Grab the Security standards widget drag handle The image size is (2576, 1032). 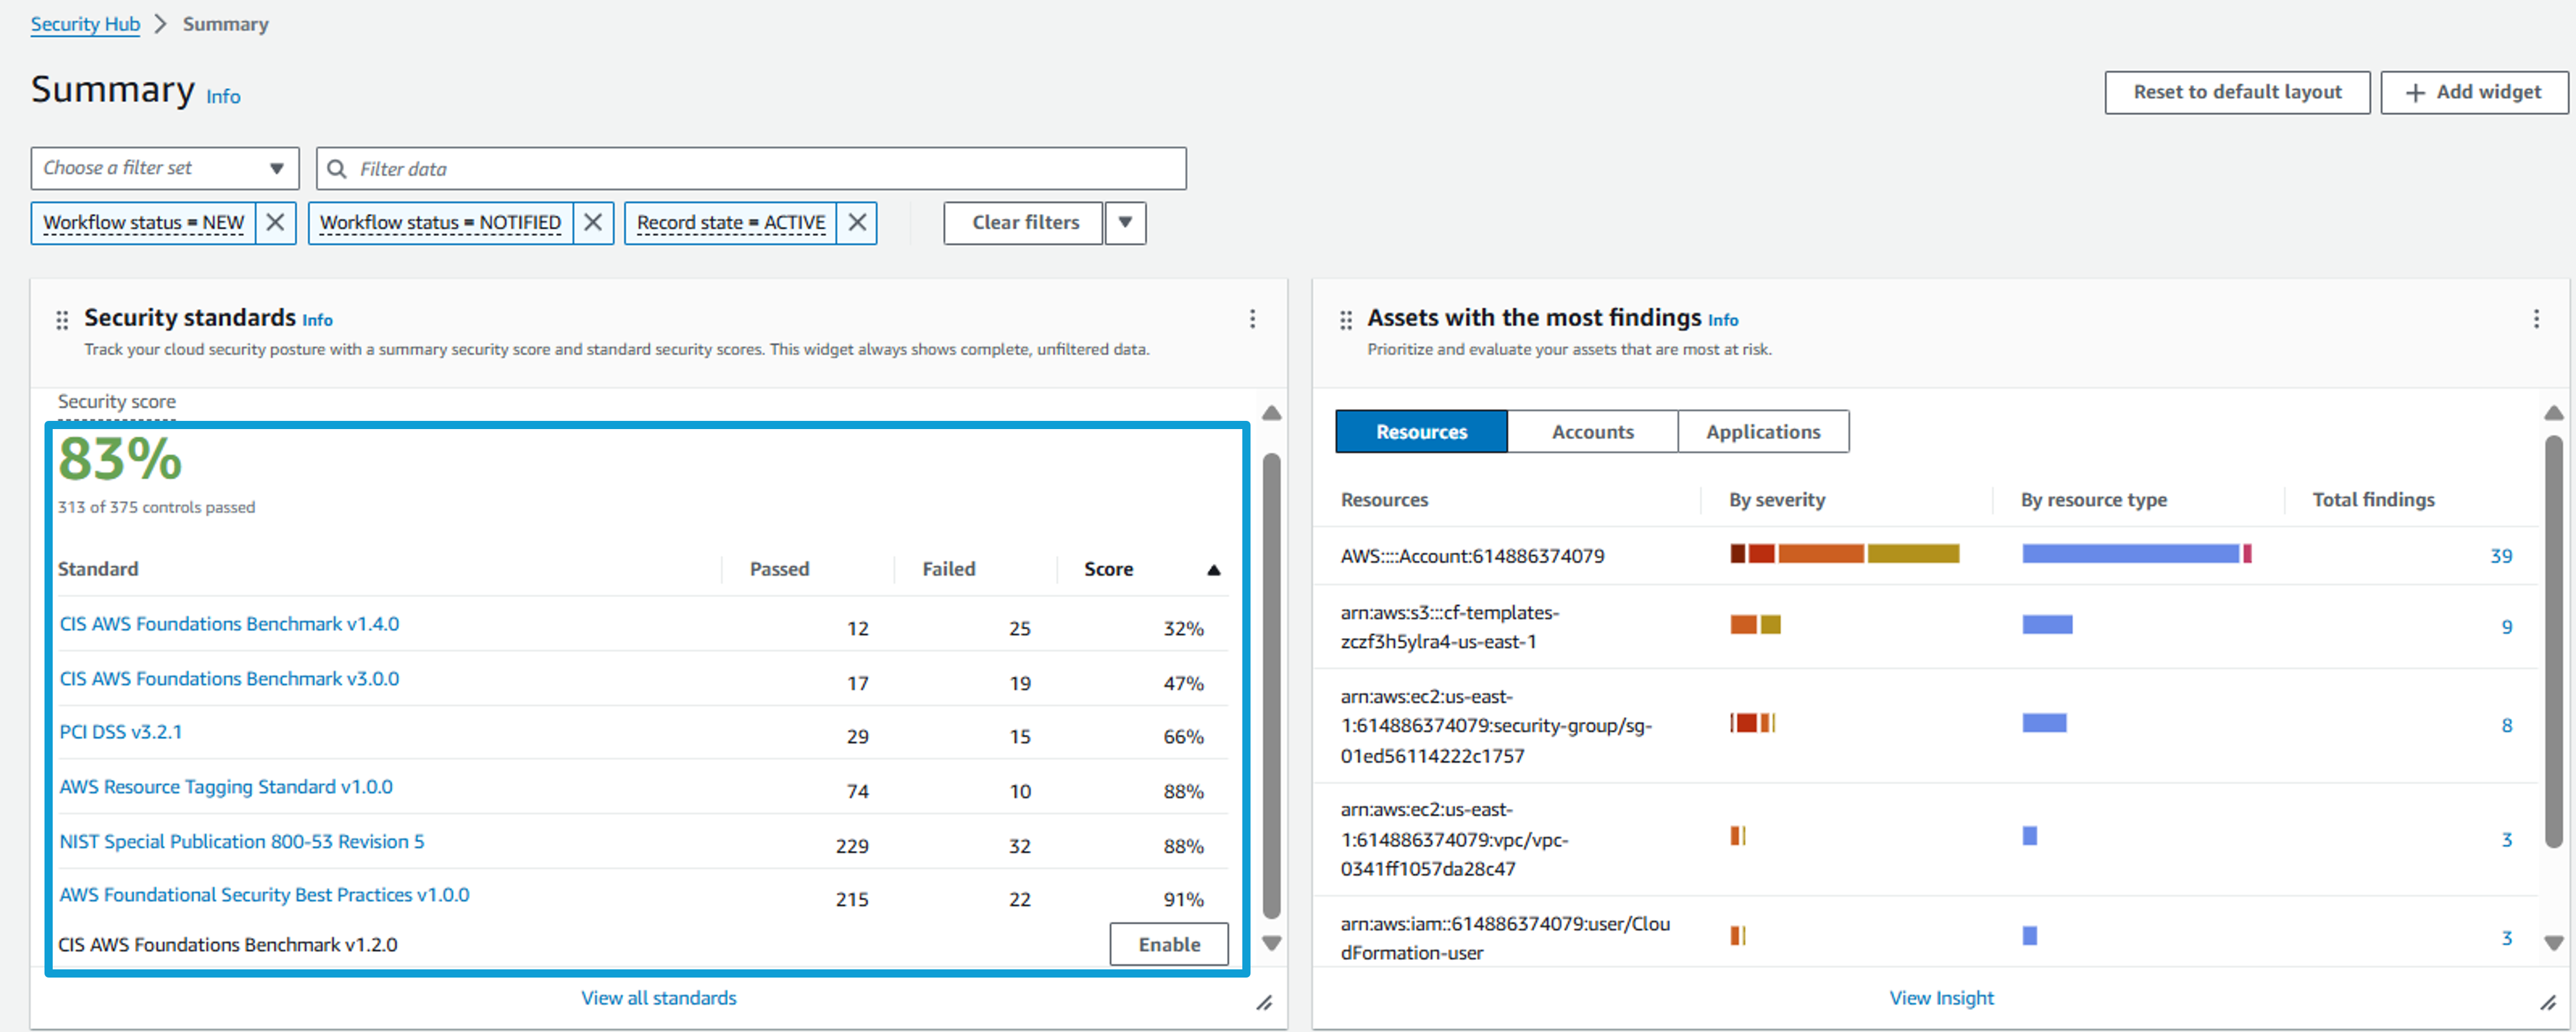(62, 320)
